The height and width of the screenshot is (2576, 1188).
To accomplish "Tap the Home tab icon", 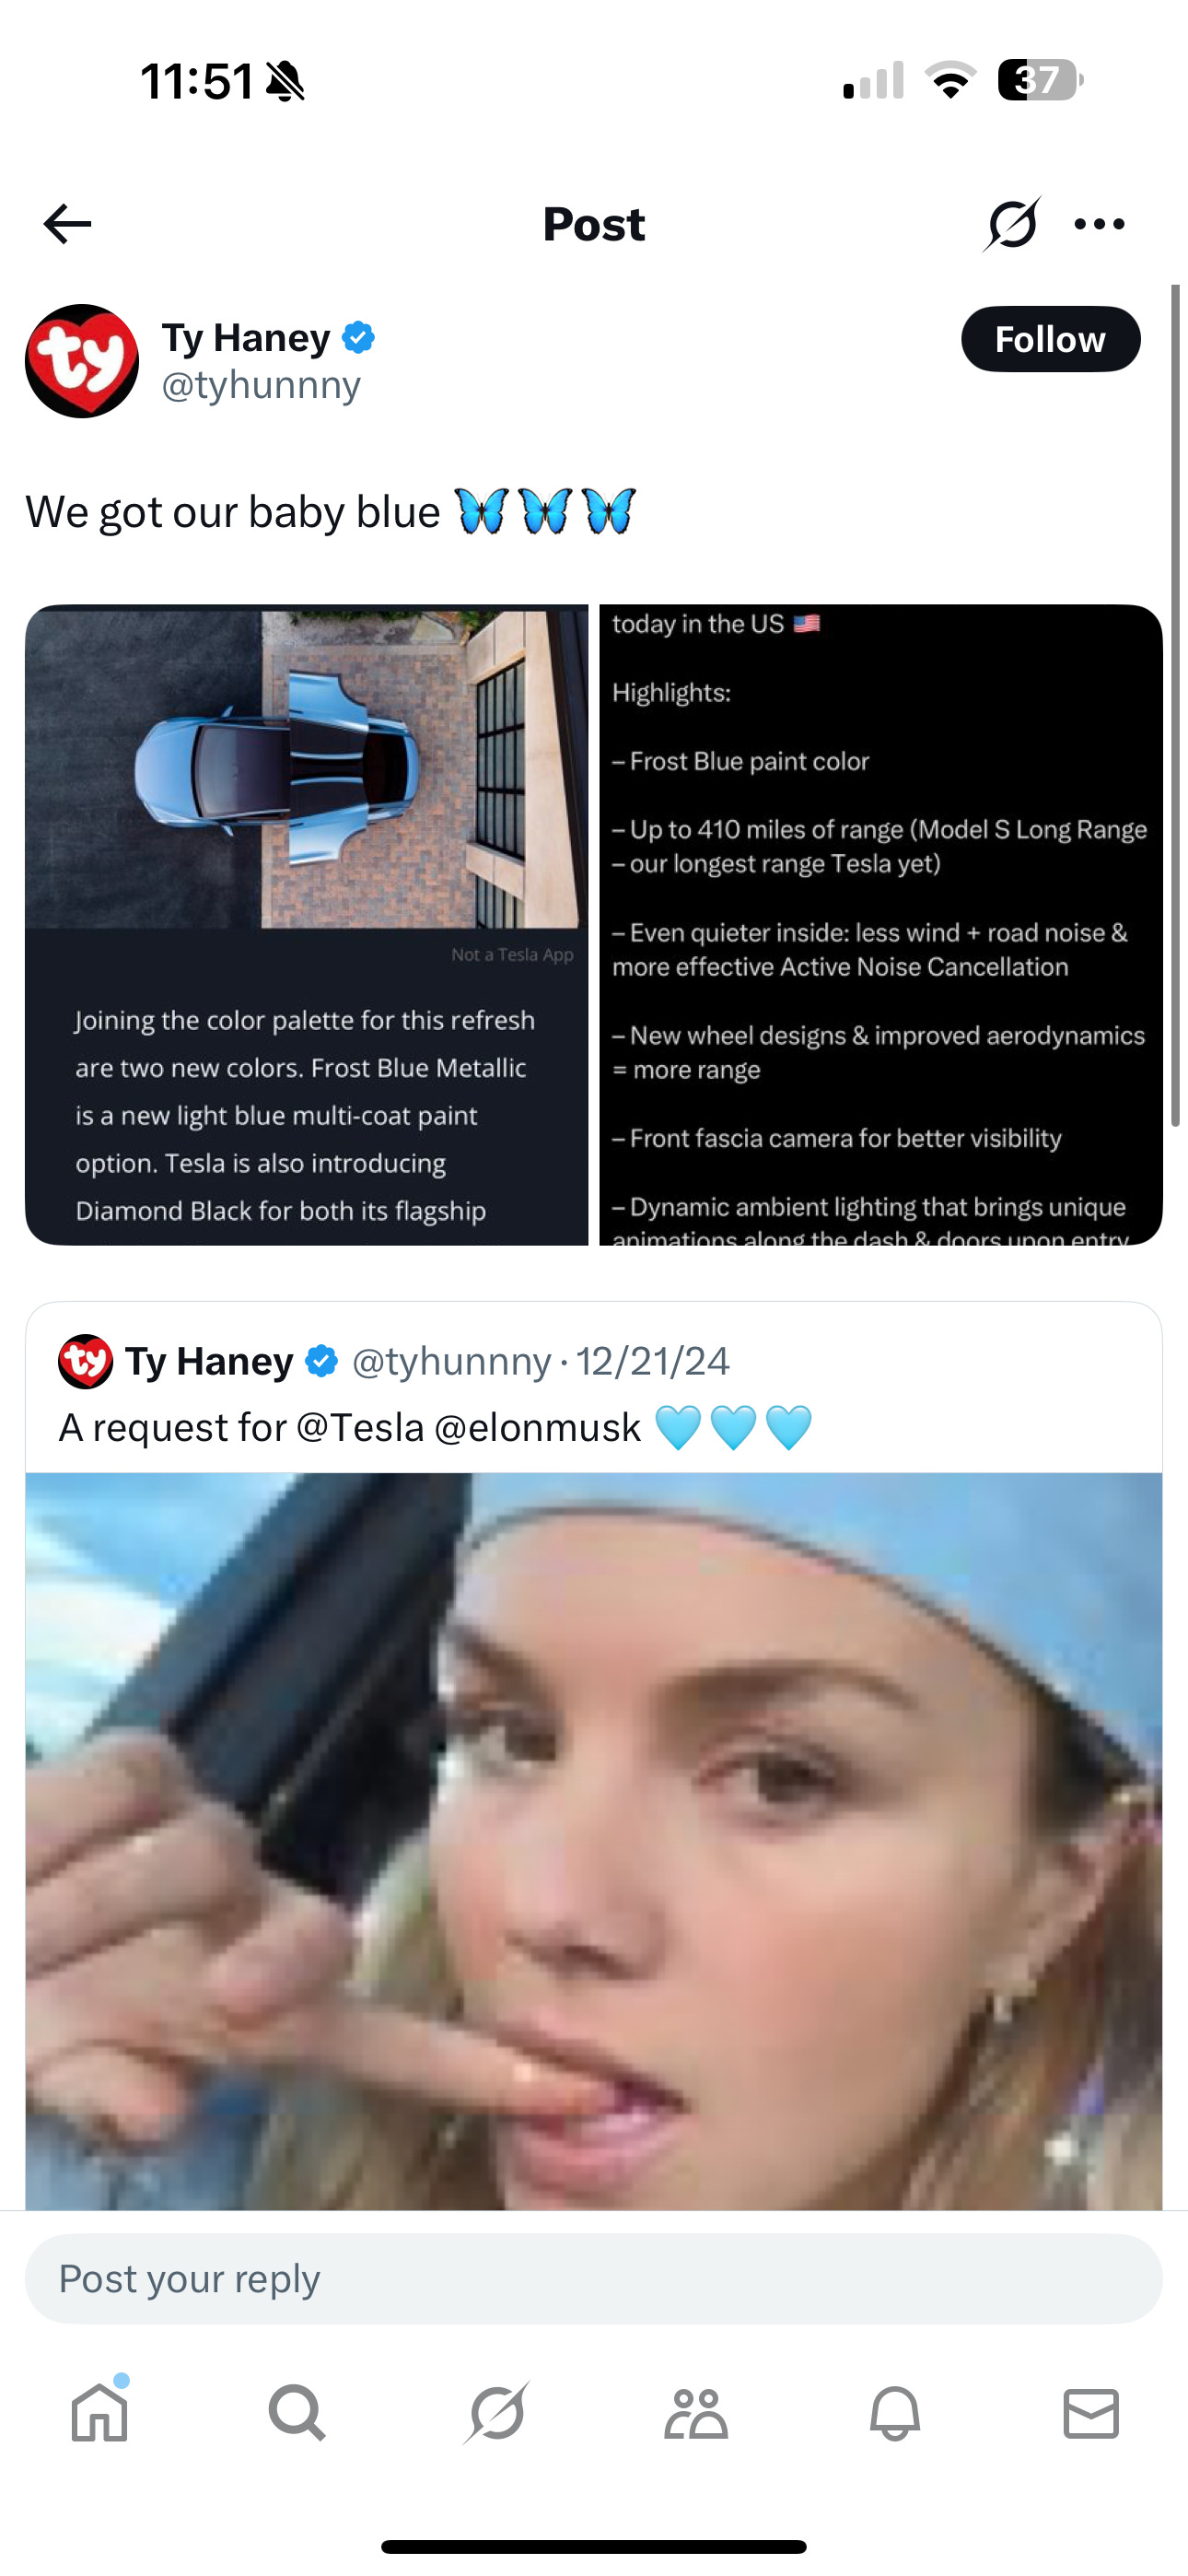I will click(100, 2414).
